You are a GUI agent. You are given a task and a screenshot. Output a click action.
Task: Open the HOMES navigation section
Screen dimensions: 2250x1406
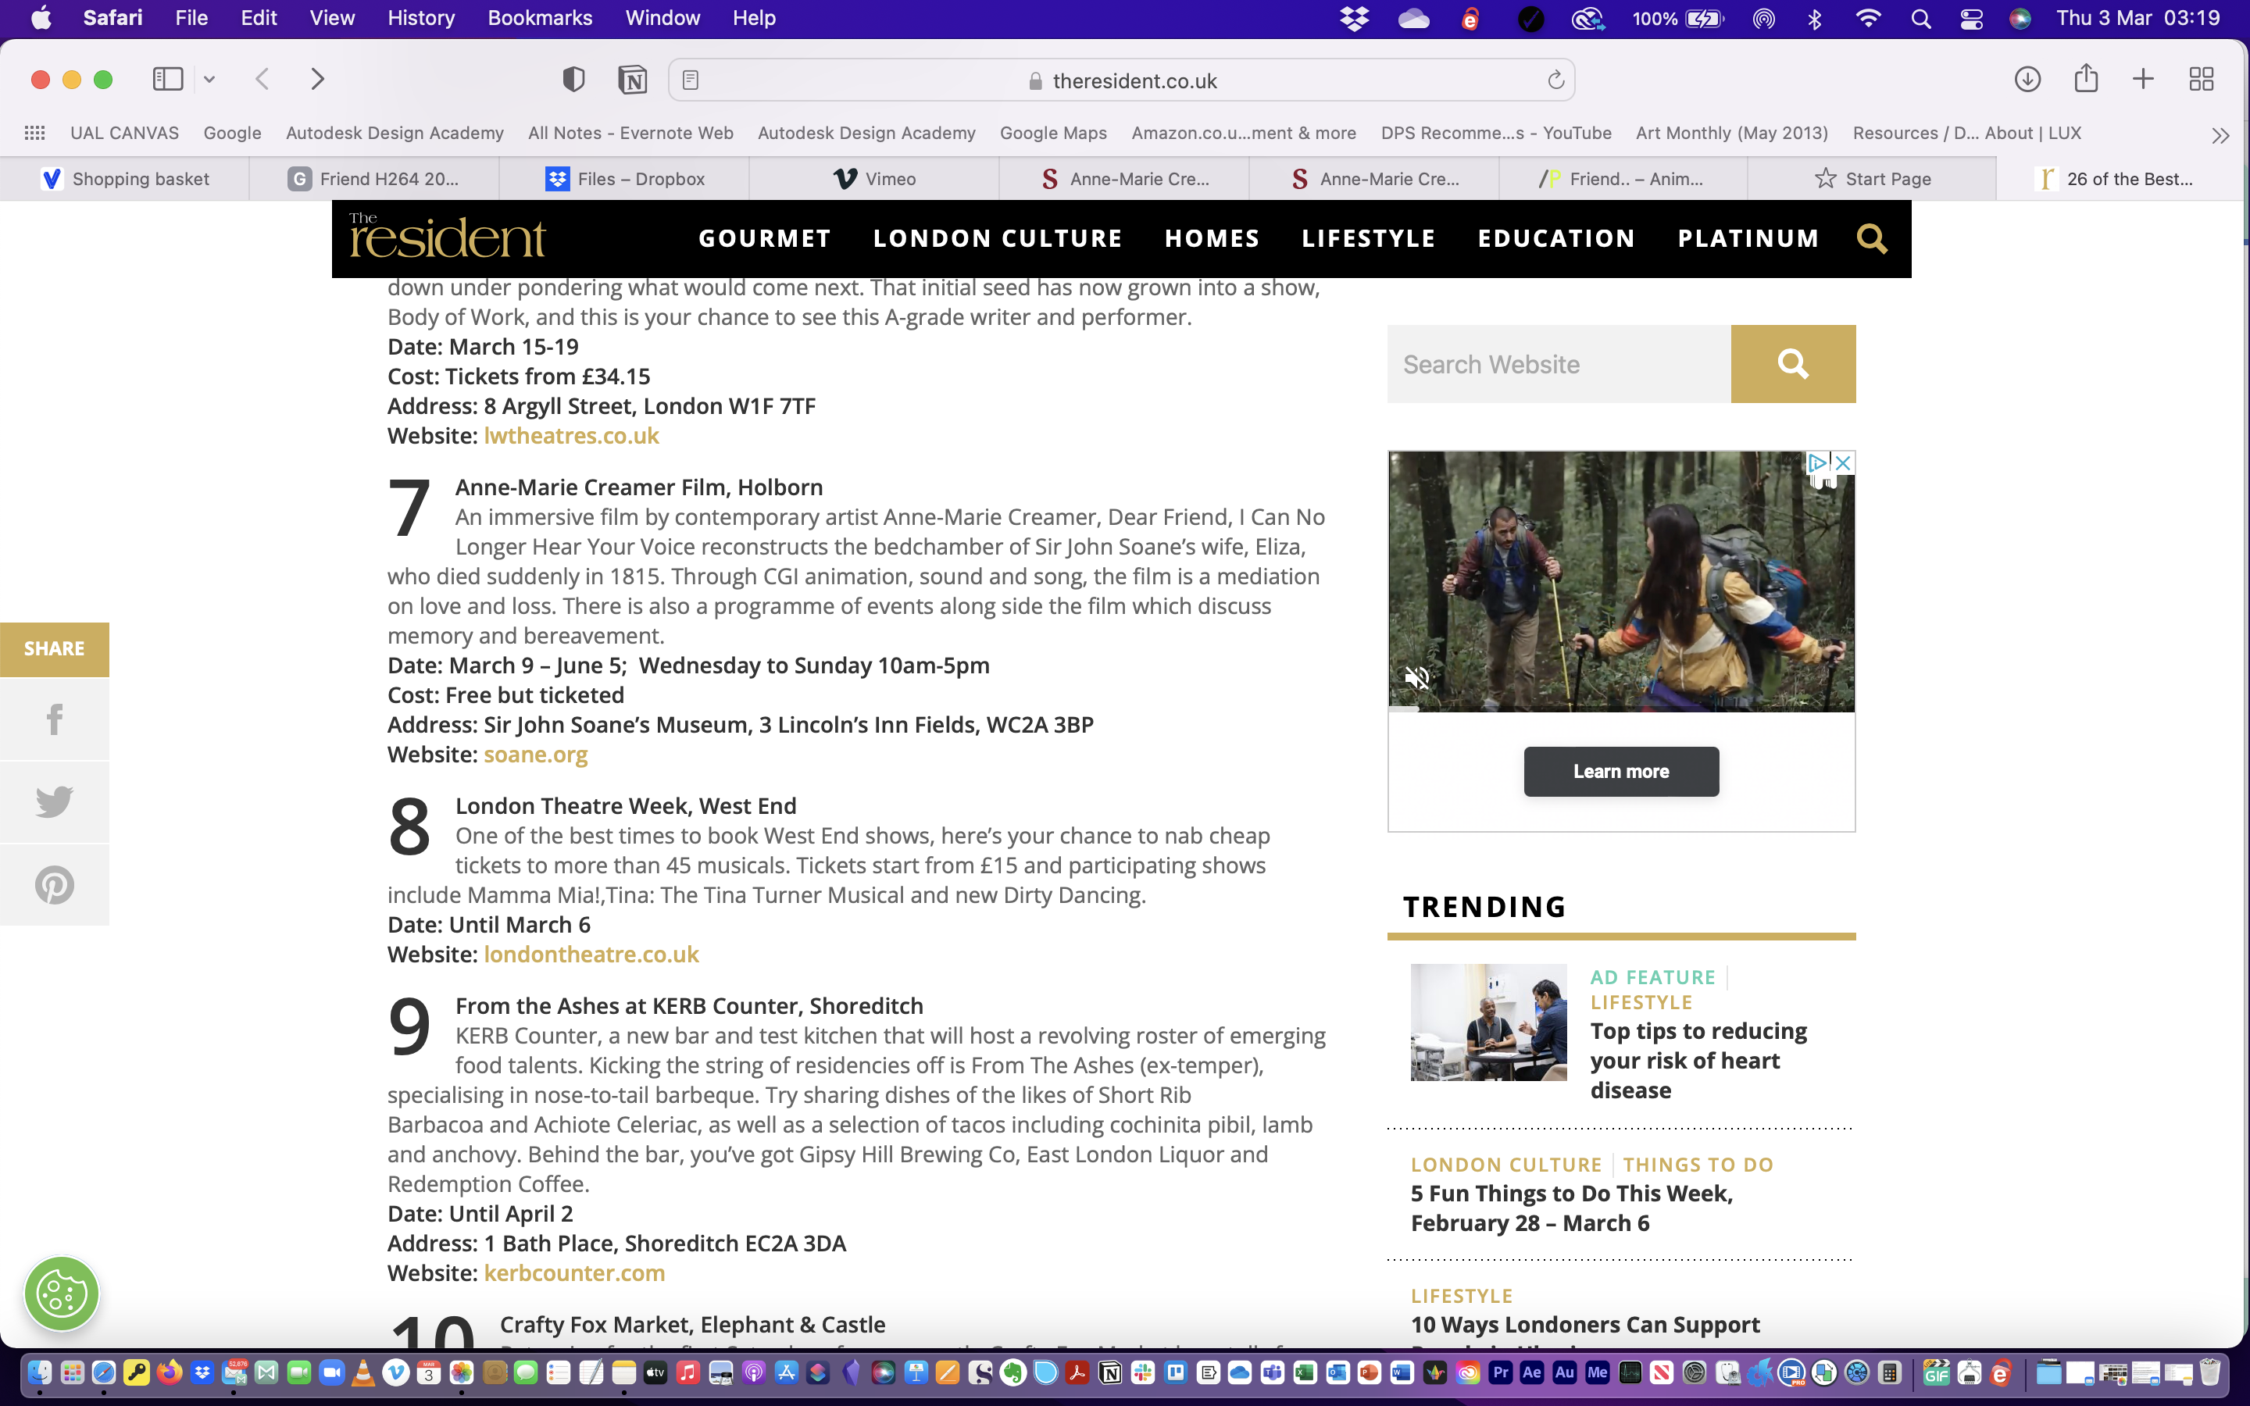click(1212, 238)
